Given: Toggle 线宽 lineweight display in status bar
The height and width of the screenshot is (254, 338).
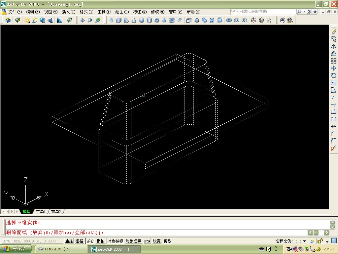Looking at the screenshot, I should click(157, 241).
